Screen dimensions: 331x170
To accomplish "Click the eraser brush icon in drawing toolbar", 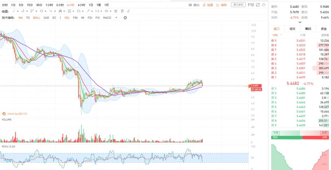I will click(129, 11).
